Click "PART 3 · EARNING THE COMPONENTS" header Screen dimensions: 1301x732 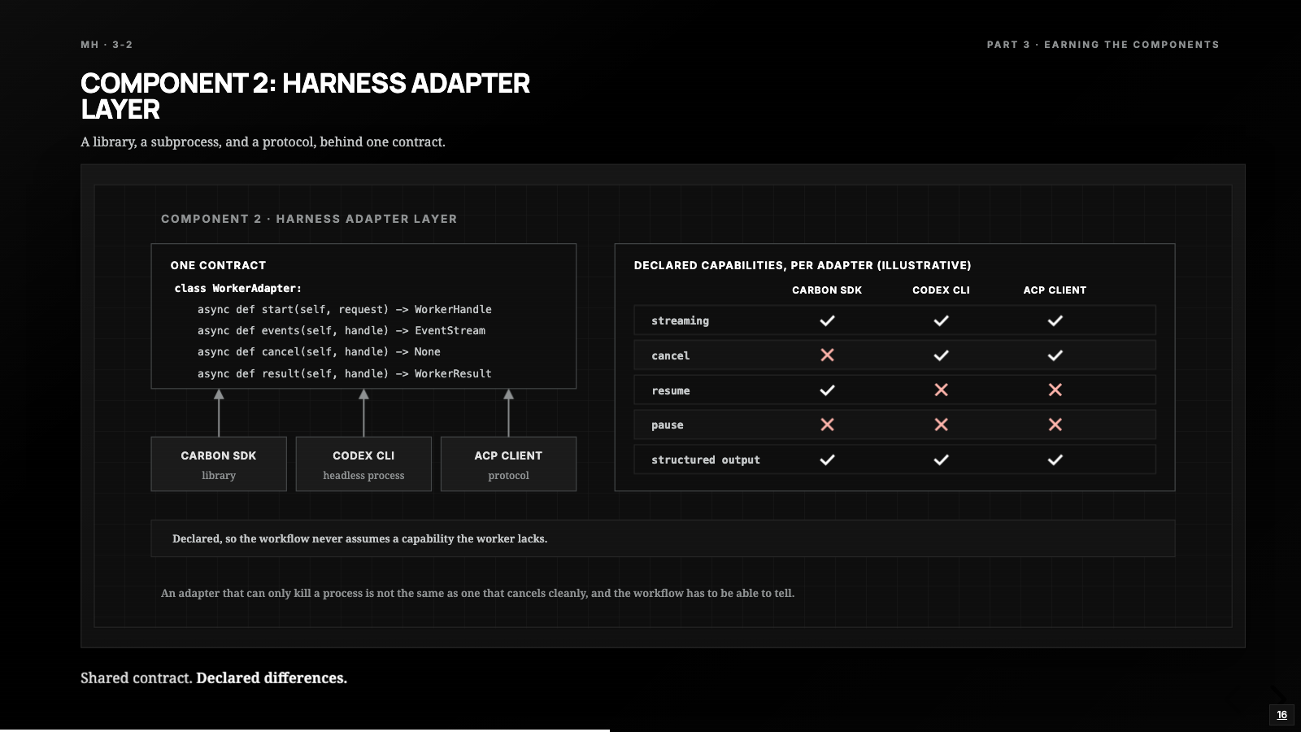click(1103, 45)
